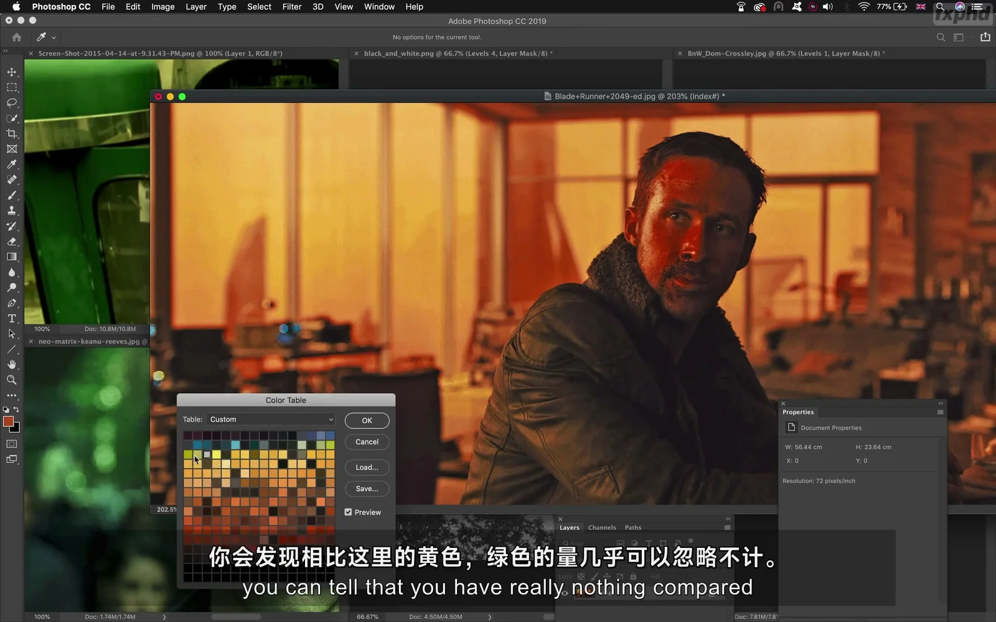Select the Gradient tool

click(x=12, y=257)
